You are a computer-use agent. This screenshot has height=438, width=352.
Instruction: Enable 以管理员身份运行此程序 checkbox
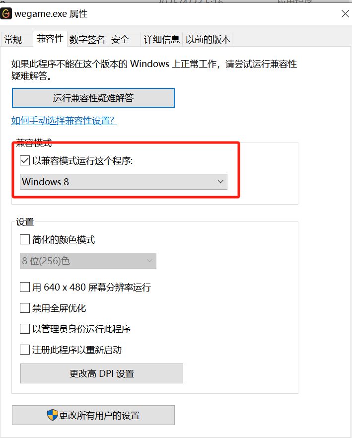pos(25,329)
